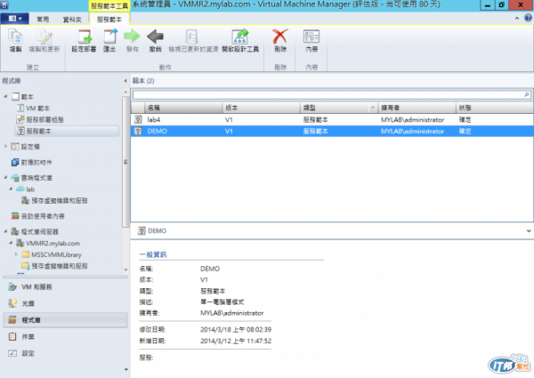Click the application icon in title bar
The width and height of the screenshot is (534, 378).
point(4,4)
